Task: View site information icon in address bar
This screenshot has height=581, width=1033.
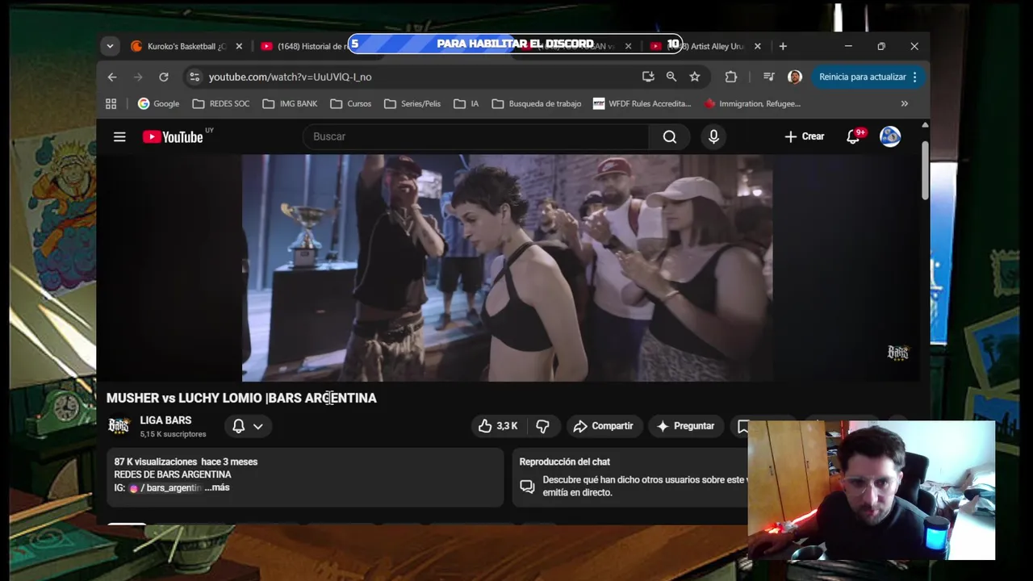Action: coord(193,77)
